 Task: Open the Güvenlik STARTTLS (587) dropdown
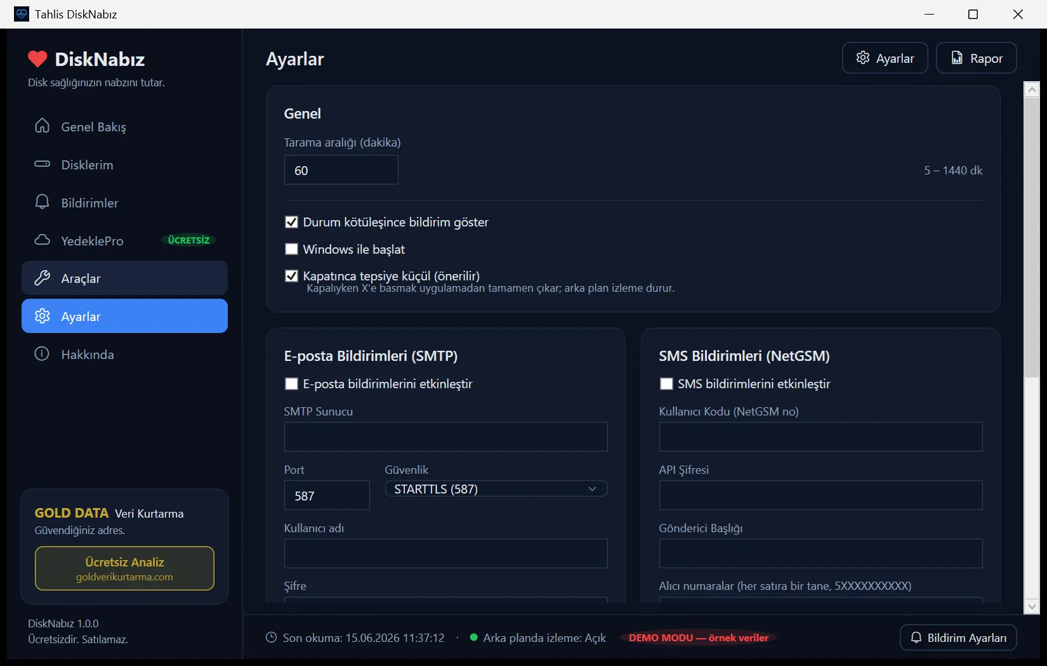pyautogui.click(x=496, y=489)
